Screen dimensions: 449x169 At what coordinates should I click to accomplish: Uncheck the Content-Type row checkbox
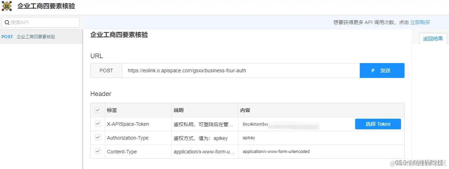[98, 151]
